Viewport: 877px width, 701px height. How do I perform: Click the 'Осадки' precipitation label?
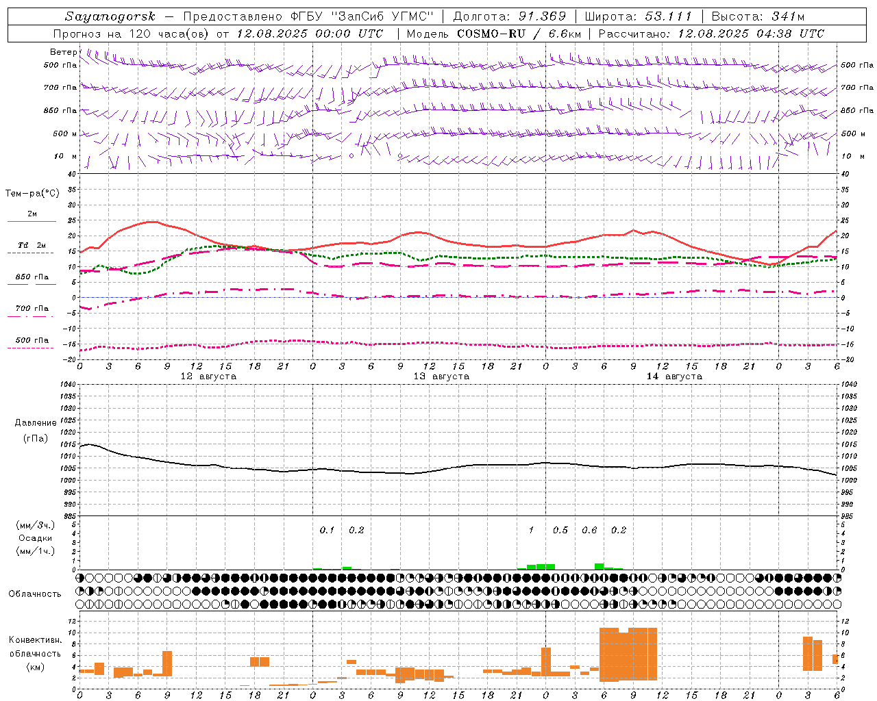coord(36,538)
